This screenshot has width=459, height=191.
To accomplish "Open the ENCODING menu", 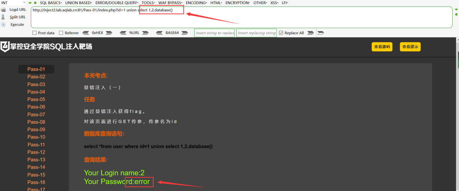I will tap(196, 3).
